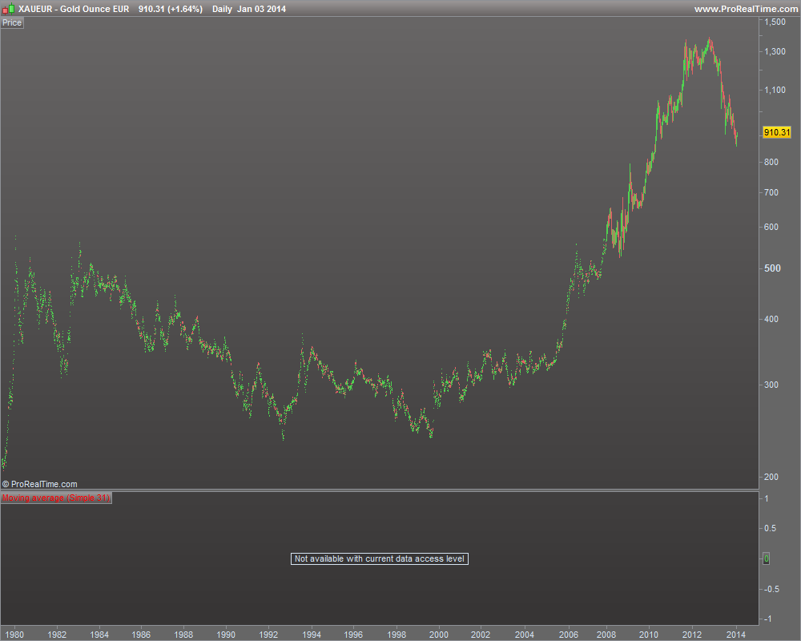This screenshot has width=801, height=641.
Task: Click the 1994 time axis label
Action: 311,635
